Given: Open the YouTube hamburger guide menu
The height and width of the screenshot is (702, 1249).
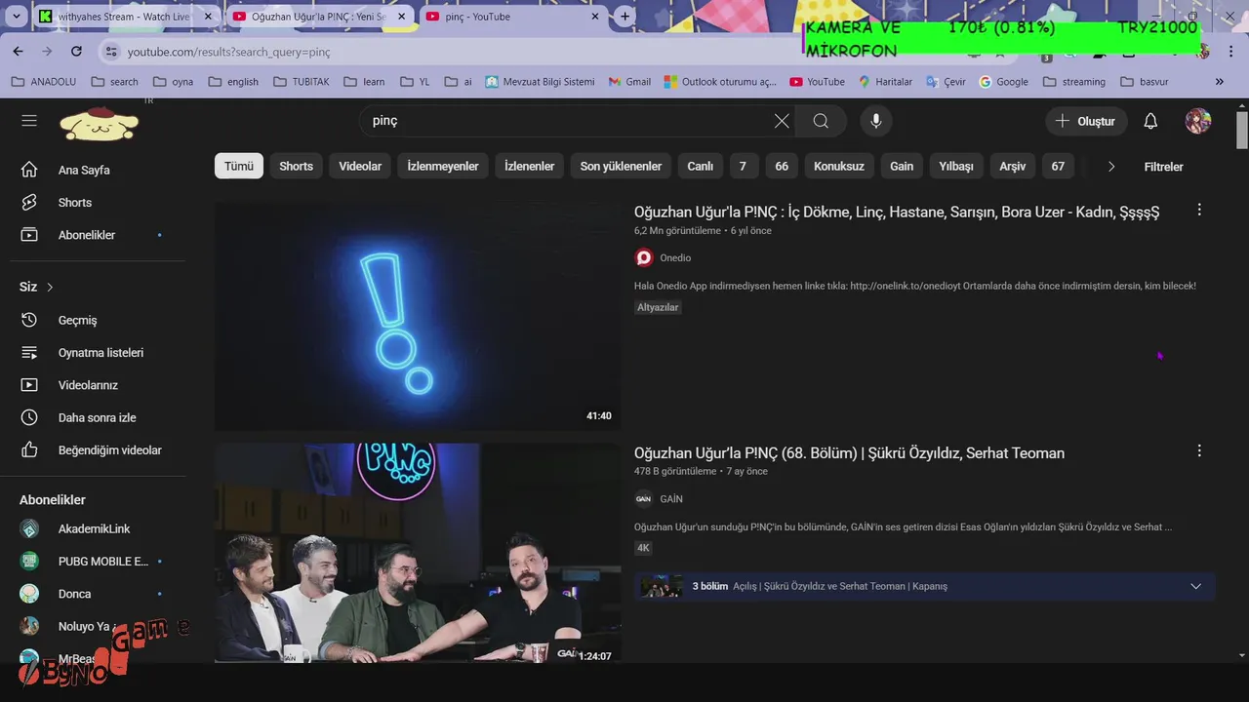Looking at the screenshot, I should (x=29, y=121).
